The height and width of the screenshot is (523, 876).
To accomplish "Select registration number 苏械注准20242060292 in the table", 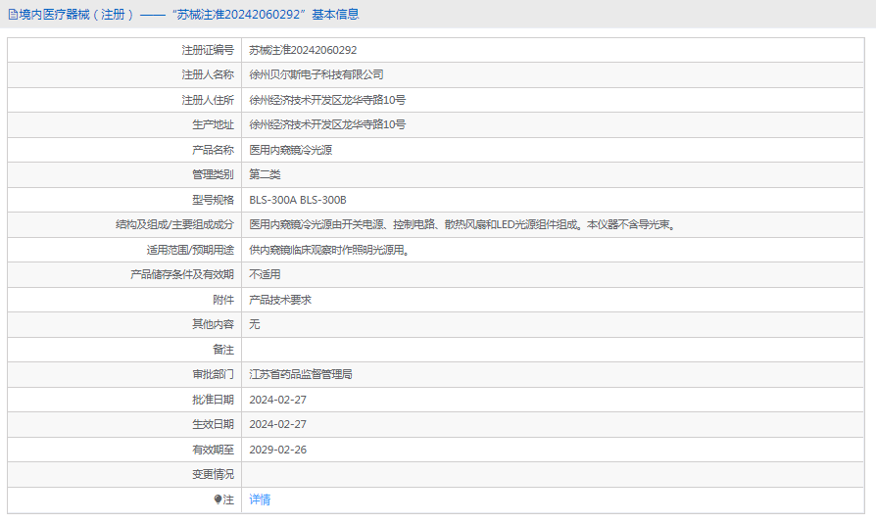I will (x=303, y=50).
